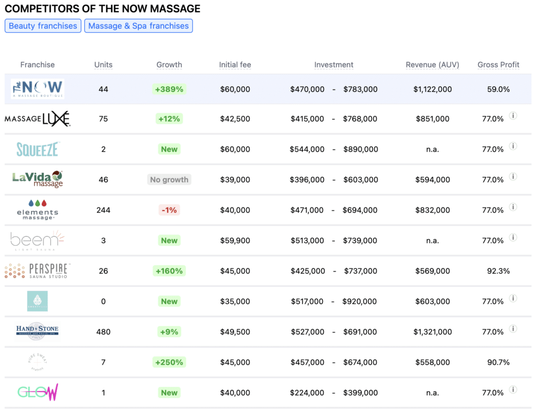Show gross profit info for LaVida row
The image size is (535, 415).
click(x=513, y=177)
